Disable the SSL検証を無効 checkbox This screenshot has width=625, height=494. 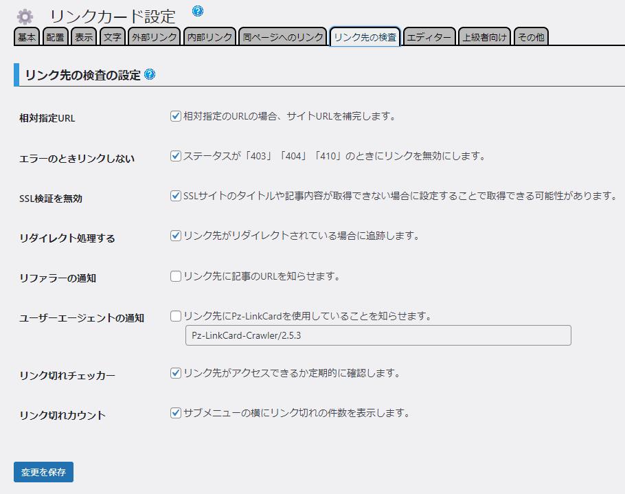176,196
